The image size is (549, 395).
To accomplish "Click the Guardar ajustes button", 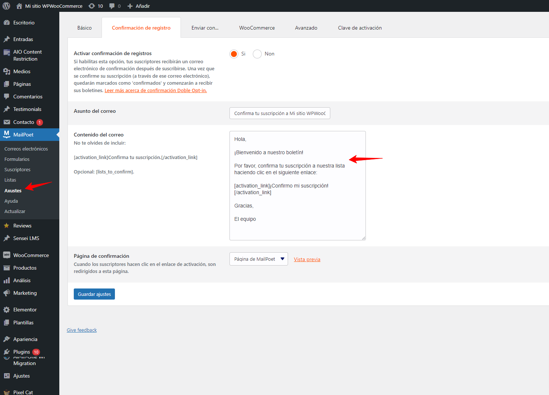I will [94, 294].
